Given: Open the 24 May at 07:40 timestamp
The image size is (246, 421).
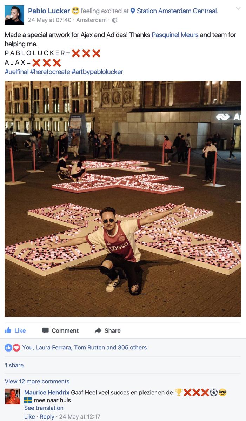Looking at the screenshot, I should coord(49,20).
